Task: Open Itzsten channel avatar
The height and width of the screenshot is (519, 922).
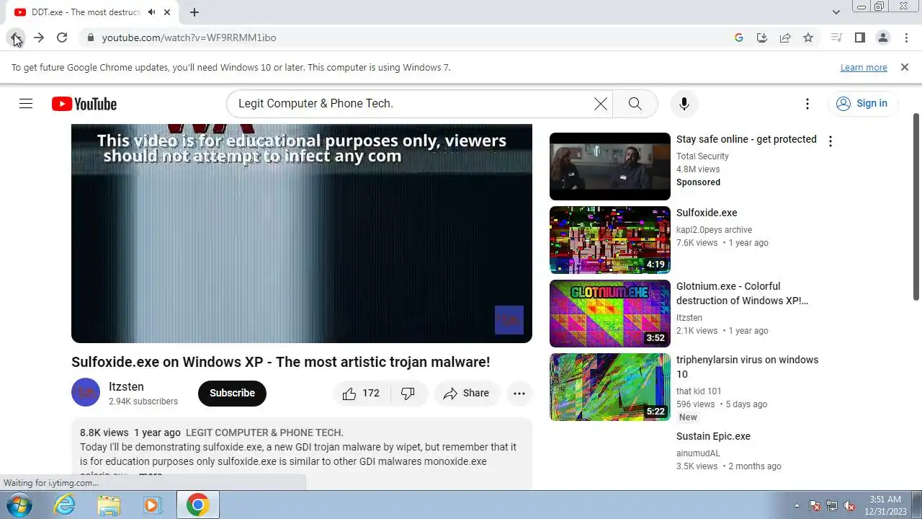Action: click(86, 393)
